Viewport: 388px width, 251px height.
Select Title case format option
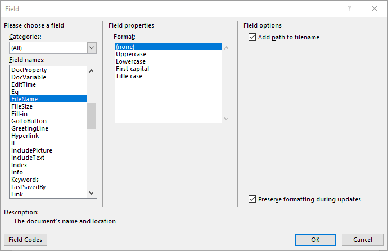click(x=129, y=76)
